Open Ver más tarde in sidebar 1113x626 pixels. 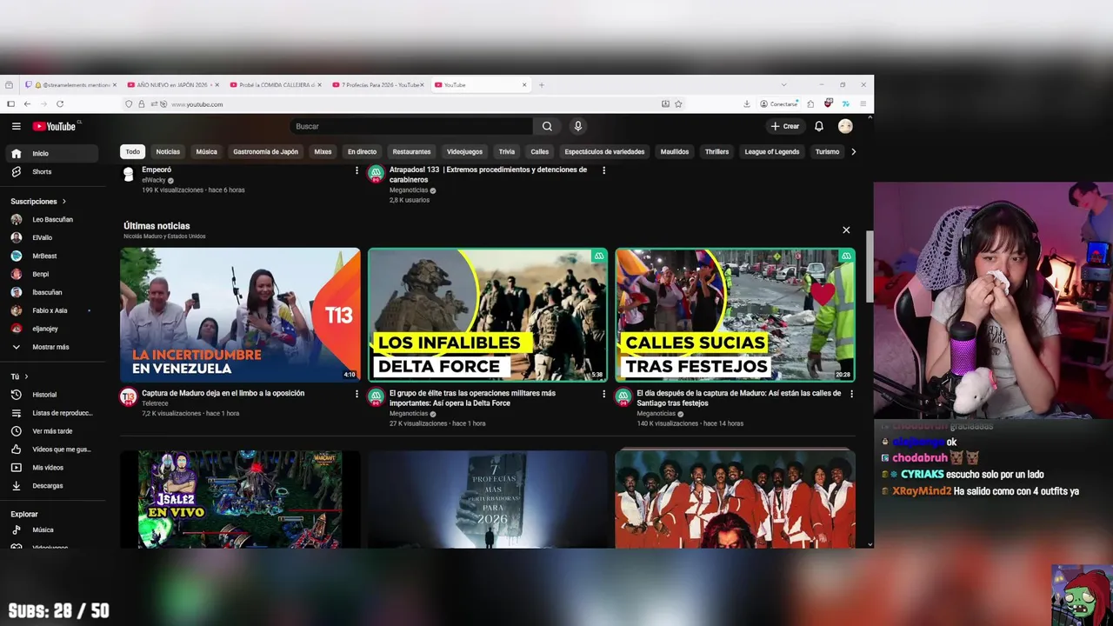[52, 431]
